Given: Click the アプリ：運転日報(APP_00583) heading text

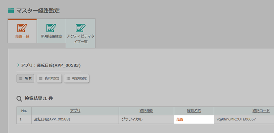Looking at the screenshot, I should [51, 65].
